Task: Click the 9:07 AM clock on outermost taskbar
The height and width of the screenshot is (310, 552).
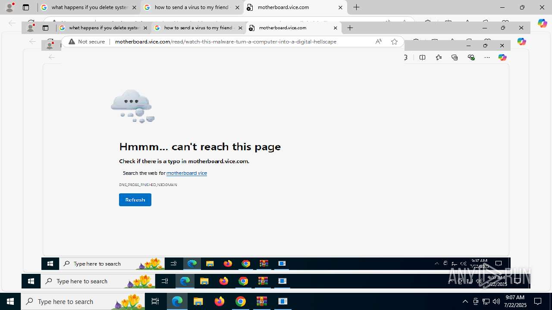Action: pos(516,301)
